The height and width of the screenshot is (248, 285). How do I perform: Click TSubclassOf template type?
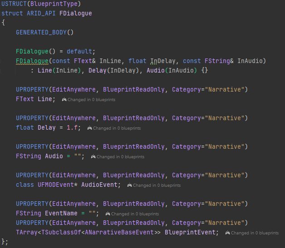pyautogui.click(x=61, y=232)
